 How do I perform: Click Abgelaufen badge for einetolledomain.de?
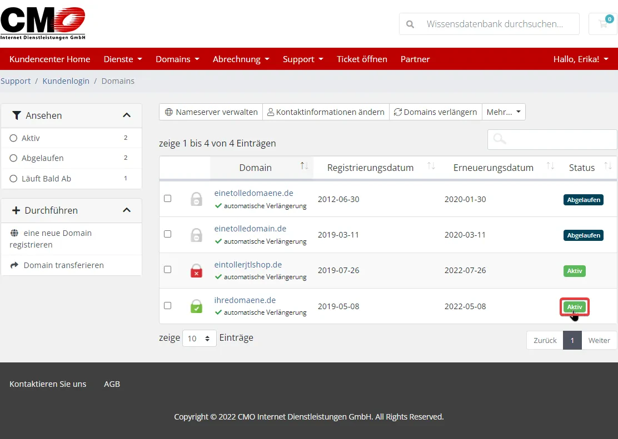click(584, 235)
